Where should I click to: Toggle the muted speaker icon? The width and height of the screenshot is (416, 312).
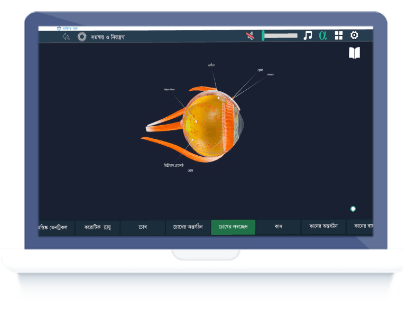[250, 35]
